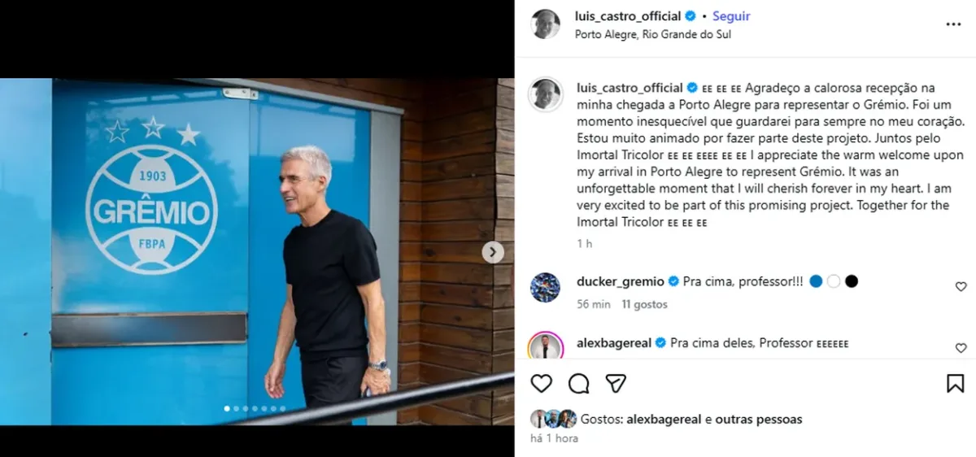Viewport: 976px width, 457px height.
Task: Like the post with heart icon
Action: pyautogui.click(x=541, y=383)
